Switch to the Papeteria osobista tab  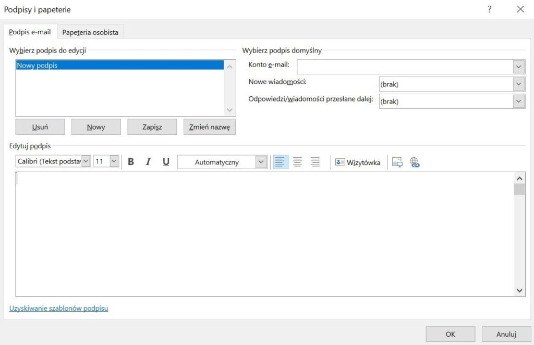[x=90, y=32]
